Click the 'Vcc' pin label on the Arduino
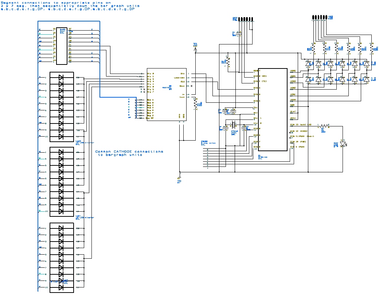 tap(255, 107)
